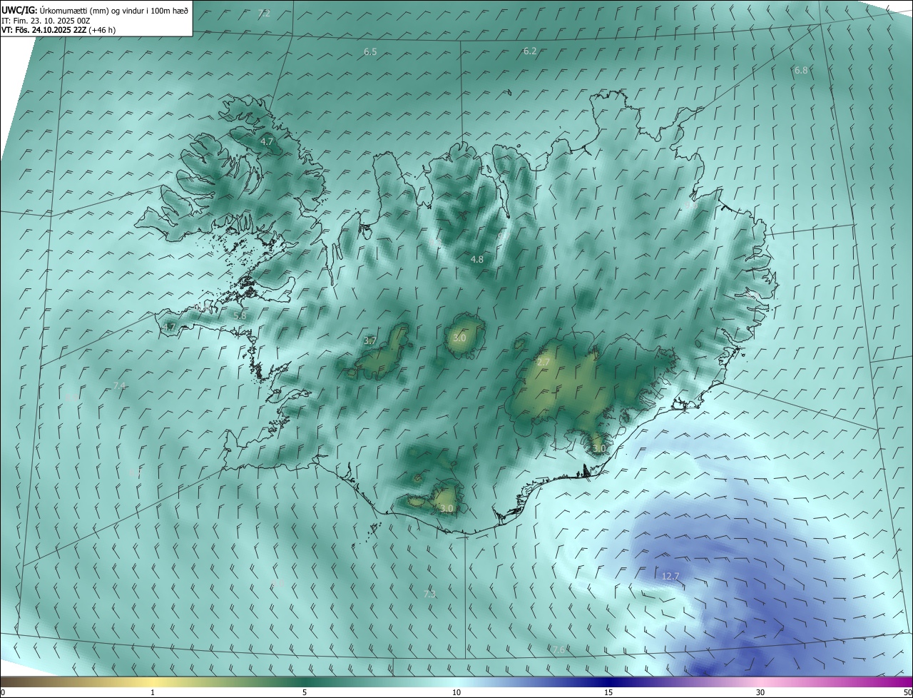Click the initial time line 'IT: Fim. 23. 10. 2025 00Z'
The width and height of the screenshot is (913, 698).
click(46, 21)
